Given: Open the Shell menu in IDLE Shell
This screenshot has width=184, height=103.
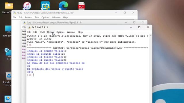Looking at the screenshot, I should [x=42, y=32].
